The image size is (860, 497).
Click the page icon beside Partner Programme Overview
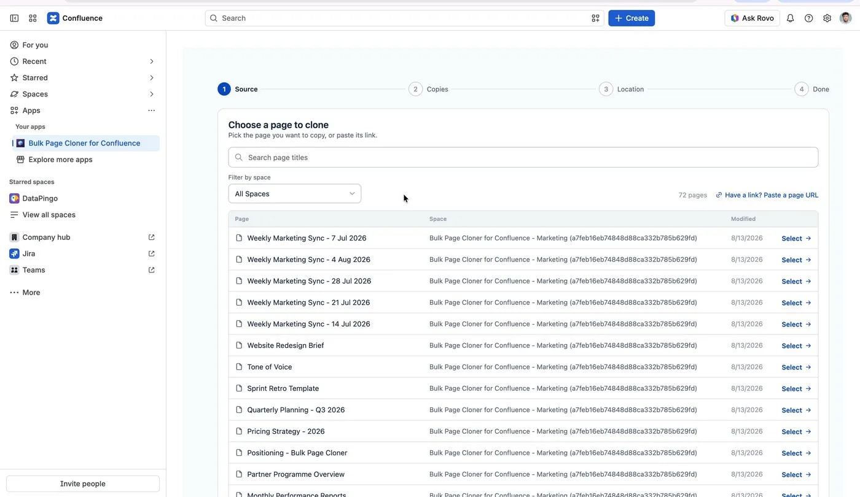pyautogui.click(x=240, y=474)
